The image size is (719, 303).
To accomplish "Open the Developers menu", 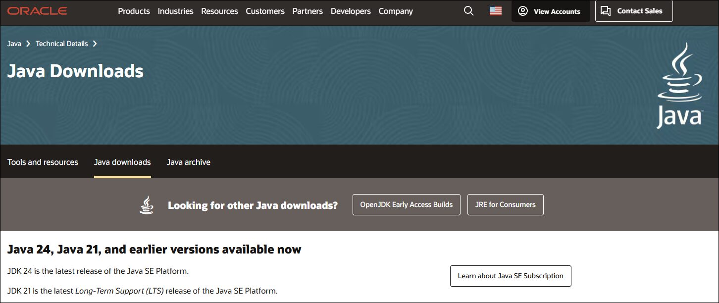I will tap(351, 11).
